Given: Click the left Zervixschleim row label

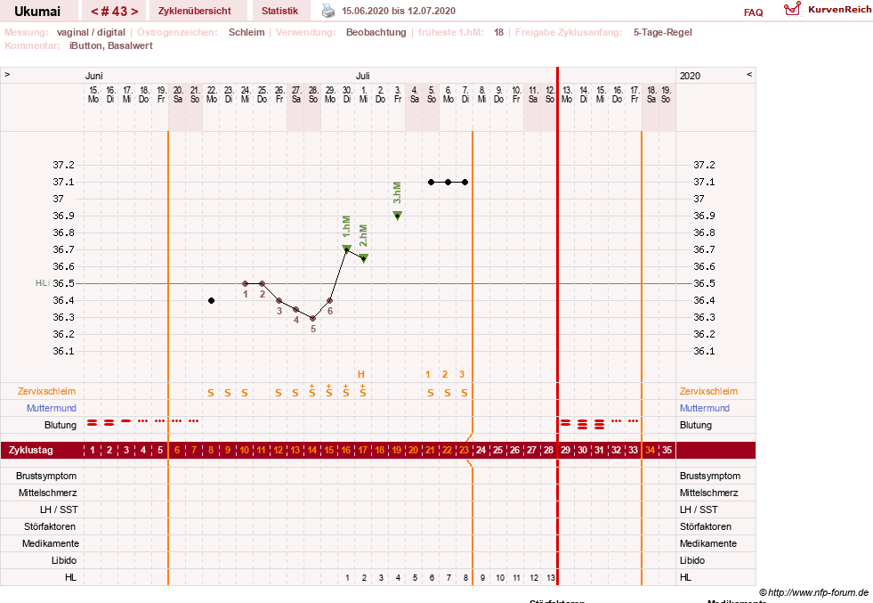Looking at the screenshot, I should click(x=47, y=391).
